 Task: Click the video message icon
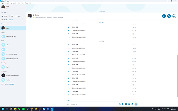(126, 104)
